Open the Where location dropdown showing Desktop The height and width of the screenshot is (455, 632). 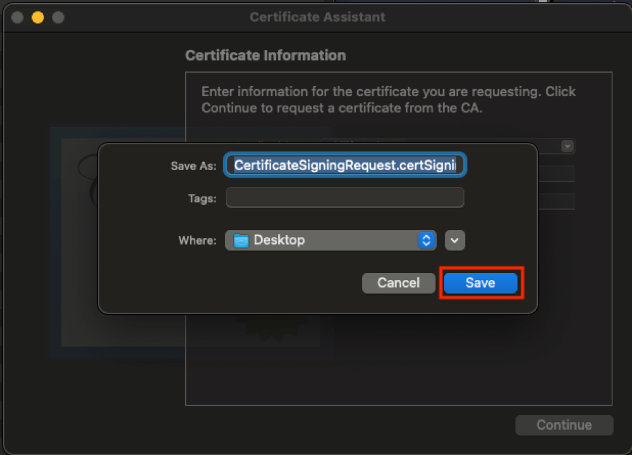331,240
